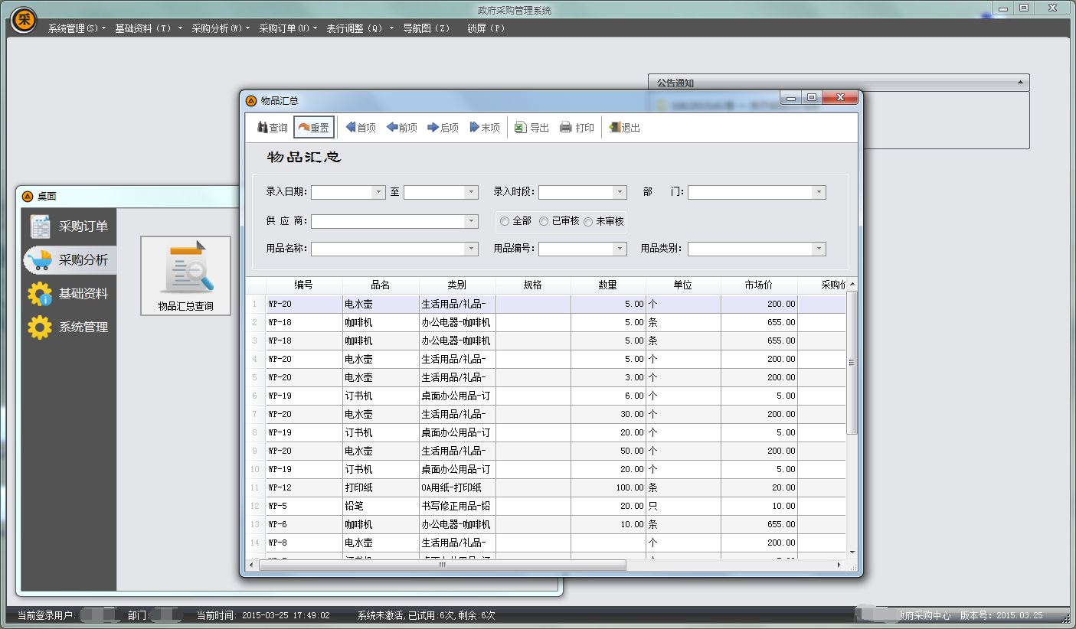The width and height of the screenshot is (1076, 629).
Task: Click the 查询 binoculars toolbar icon
Action: pos(262,127)
